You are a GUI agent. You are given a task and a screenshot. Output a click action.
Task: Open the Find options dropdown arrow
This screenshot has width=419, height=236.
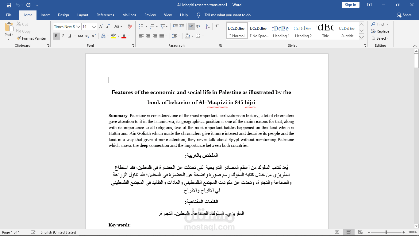pyautogui.click(x=387, y=24)
